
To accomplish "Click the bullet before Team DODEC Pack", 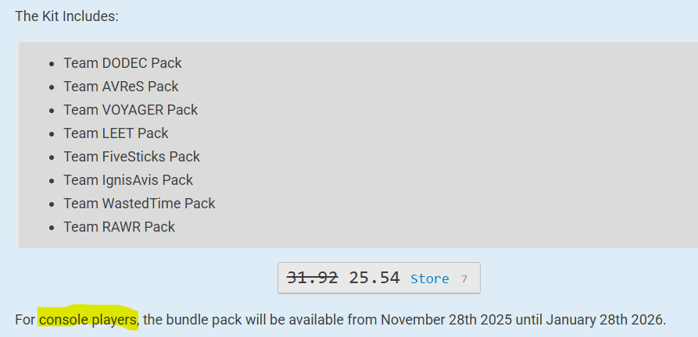I will point(52,63).
